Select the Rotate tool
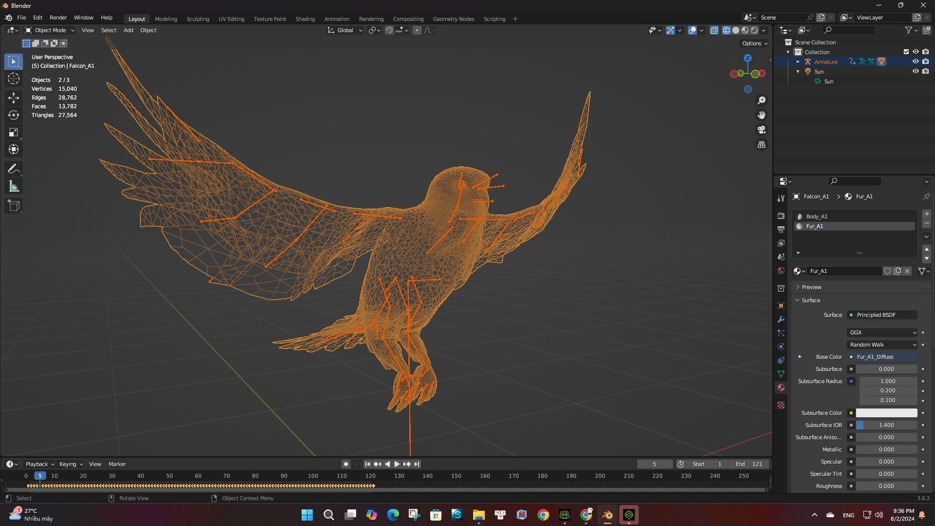935x526 pixels. pyautogui.click(x=14, y=115)
